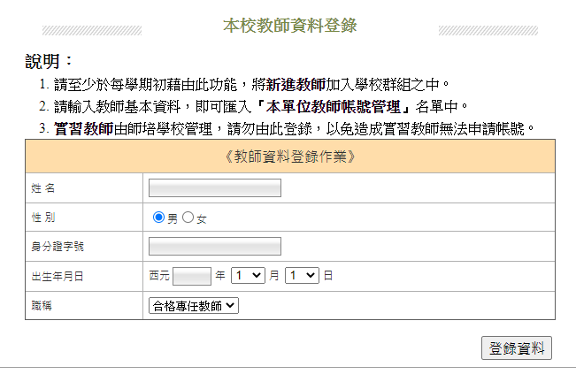The height and width of the screenshot is (382, 576).
Task: Click the 身分證字號 row label
Action: 58,246
